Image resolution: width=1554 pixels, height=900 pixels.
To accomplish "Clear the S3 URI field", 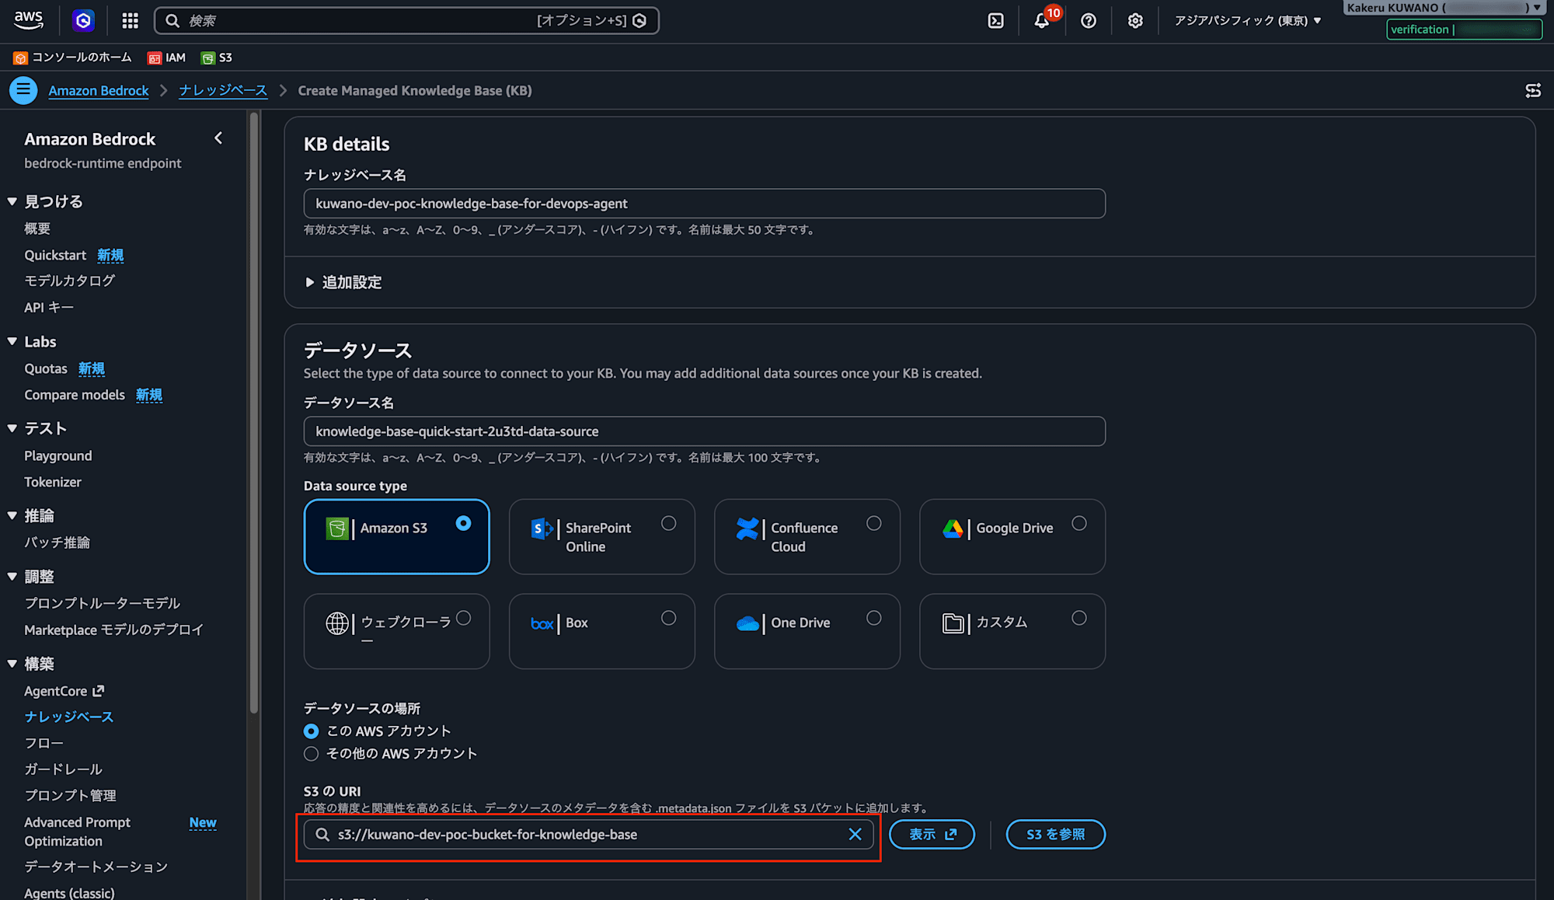I will click(855, 834).
